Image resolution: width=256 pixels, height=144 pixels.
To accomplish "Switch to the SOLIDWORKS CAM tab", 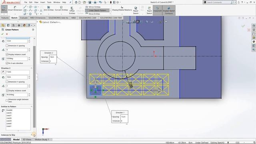I will pos(88,18).
